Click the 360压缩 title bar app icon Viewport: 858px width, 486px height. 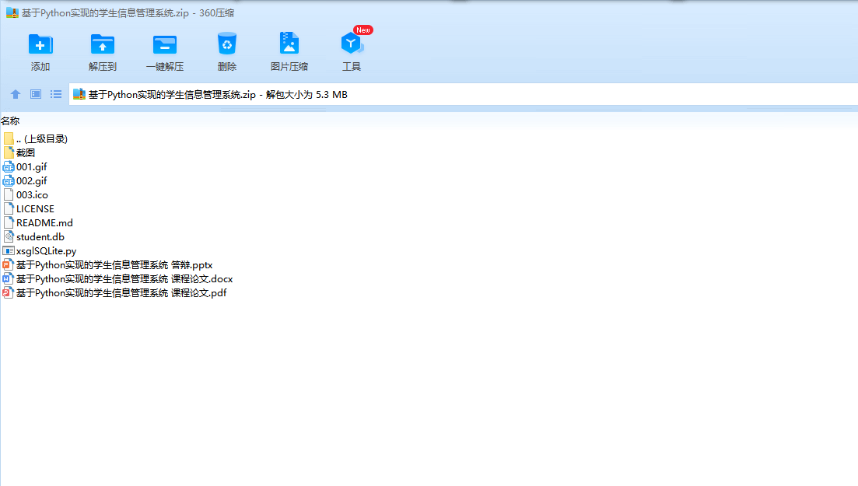pos(12,12)
